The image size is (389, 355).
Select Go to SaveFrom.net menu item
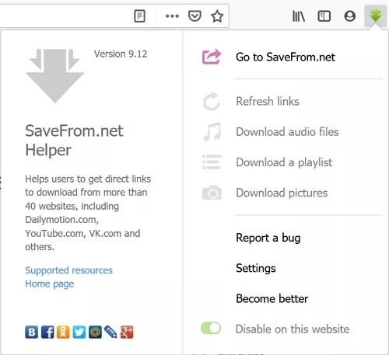286,57
